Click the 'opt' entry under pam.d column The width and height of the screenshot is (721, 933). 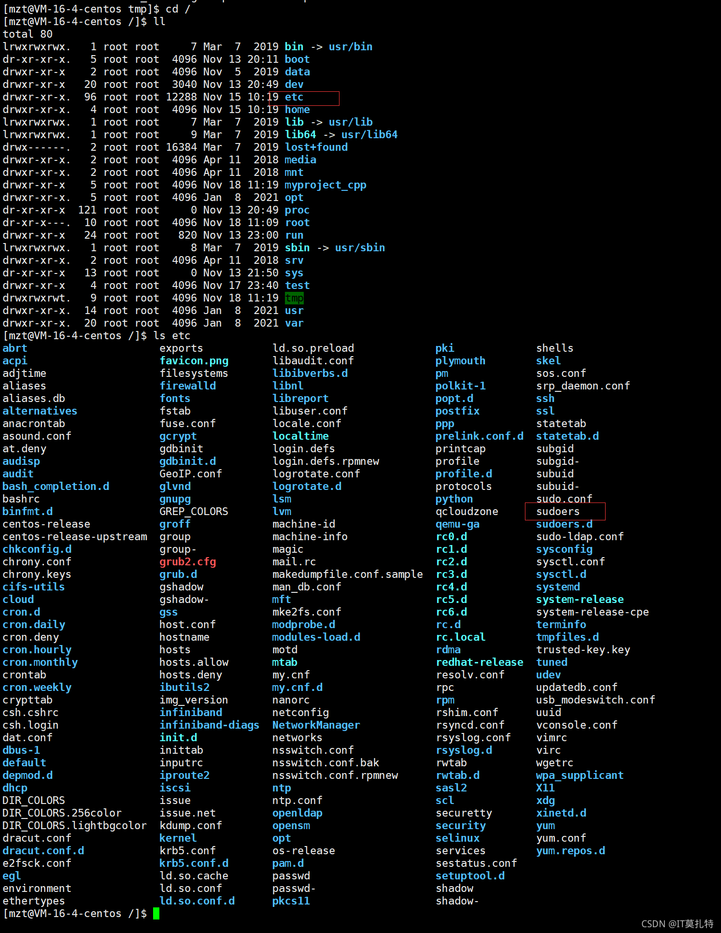click(x=282, y=838)
